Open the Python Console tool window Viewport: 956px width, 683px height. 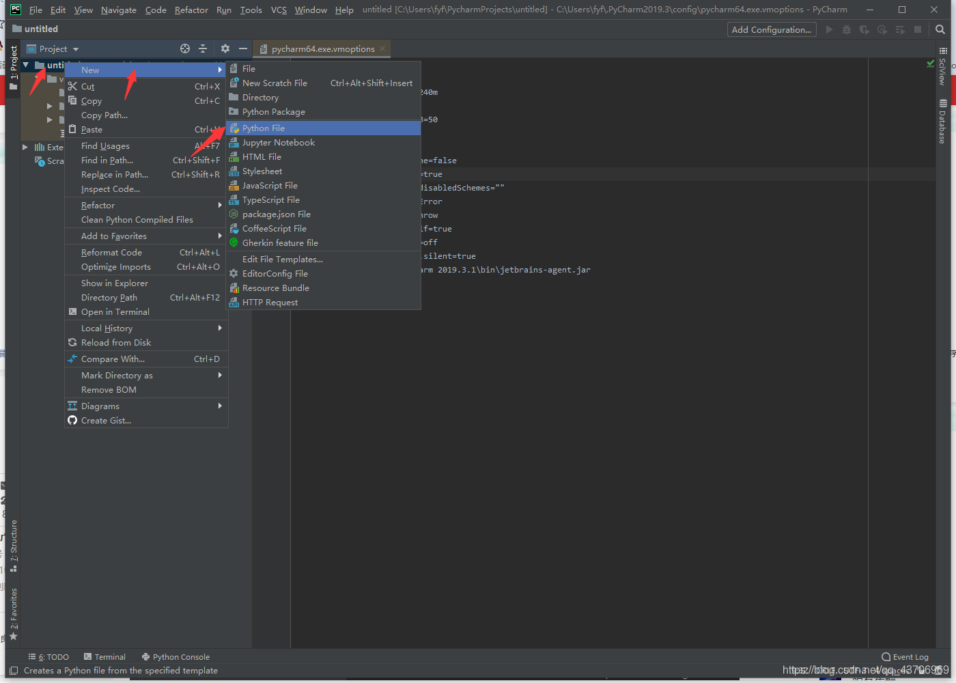coord(175,656)
